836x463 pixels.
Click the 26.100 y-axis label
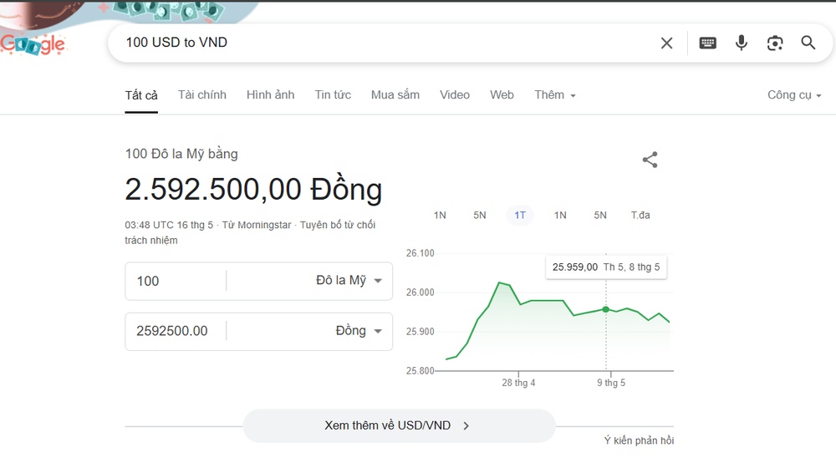[421, 253]
